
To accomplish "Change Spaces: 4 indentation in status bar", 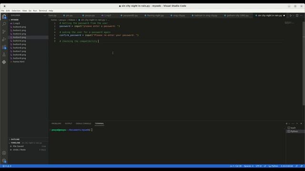I will click(249, 166).
